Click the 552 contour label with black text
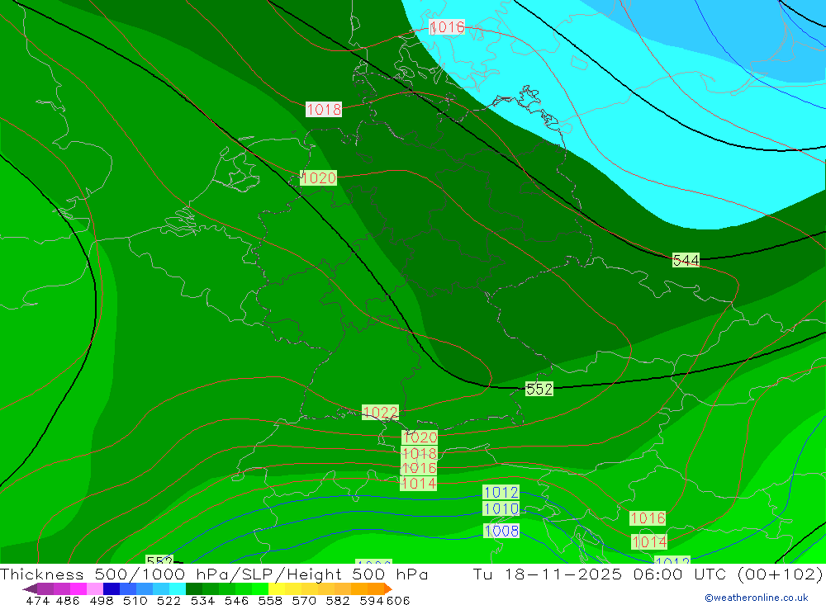Viewport: 826px width, 605px height. [x=539, y=389]
